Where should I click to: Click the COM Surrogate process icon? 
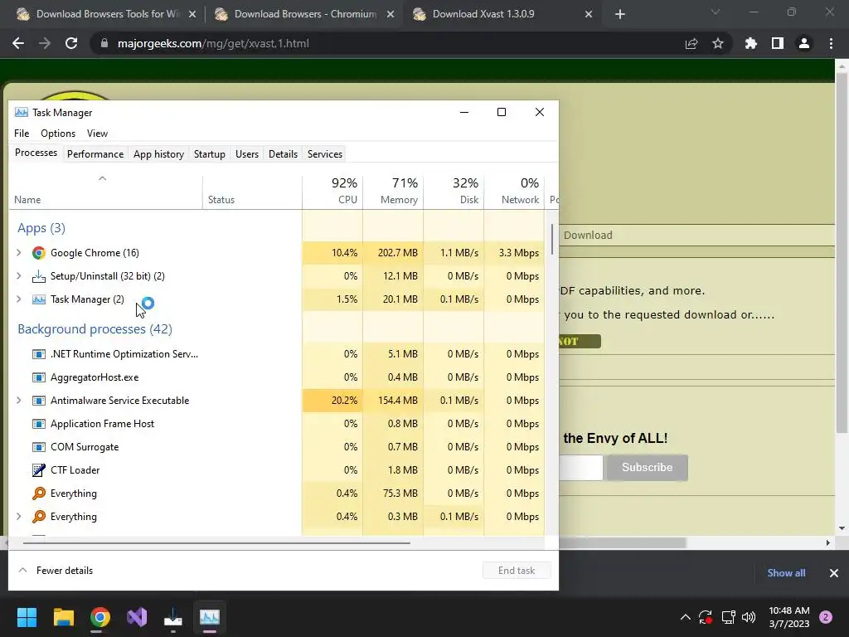[x=38, y=447]
